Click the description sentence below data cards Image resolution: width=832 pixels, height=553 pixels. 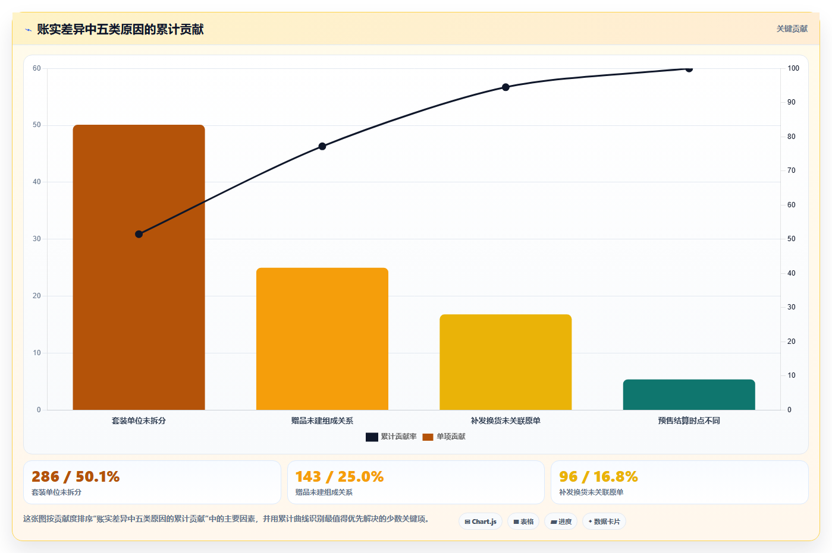point(226,519)
